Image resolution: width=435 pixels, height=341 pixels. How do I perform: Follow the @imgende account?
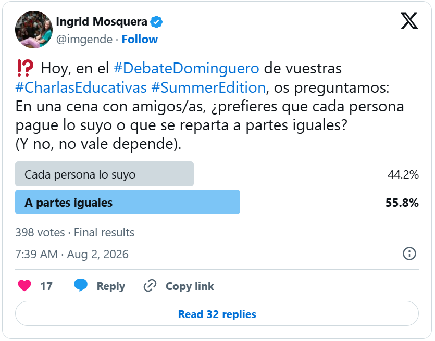pos(140,40)
